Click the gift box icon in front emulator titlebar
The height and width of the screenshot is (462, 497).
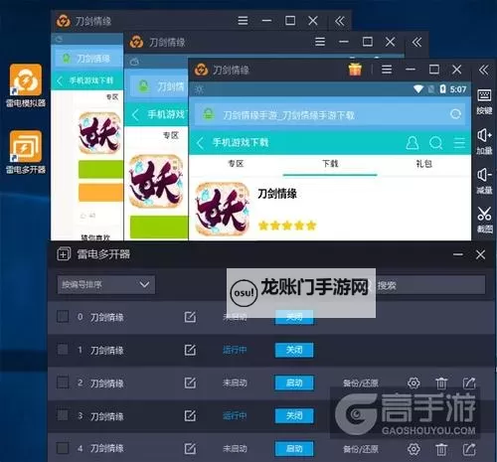[x=355, y=70]
